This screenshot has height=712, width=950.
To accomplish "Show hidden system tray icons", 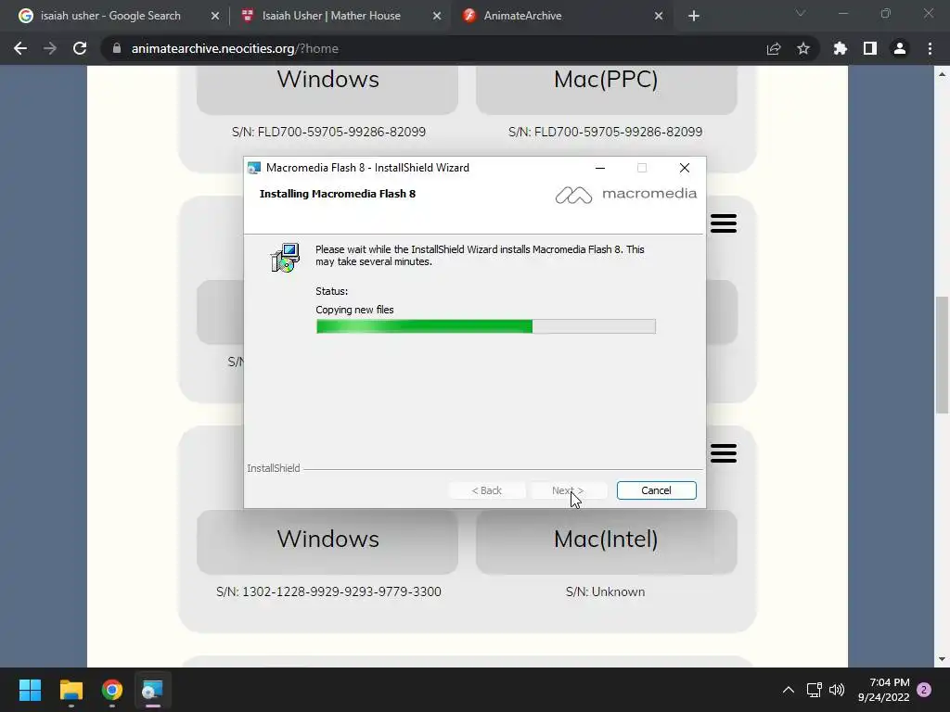I will 789,690.
